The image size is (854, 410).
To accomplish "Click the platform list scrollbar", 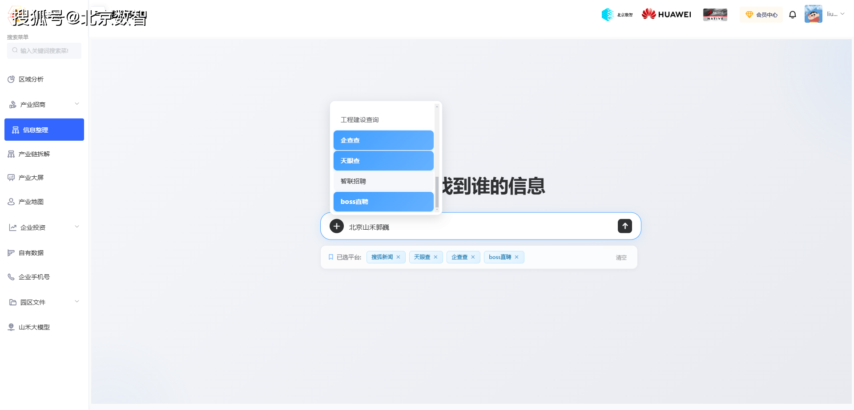I will pyautogui.click(x=437, y=191).
